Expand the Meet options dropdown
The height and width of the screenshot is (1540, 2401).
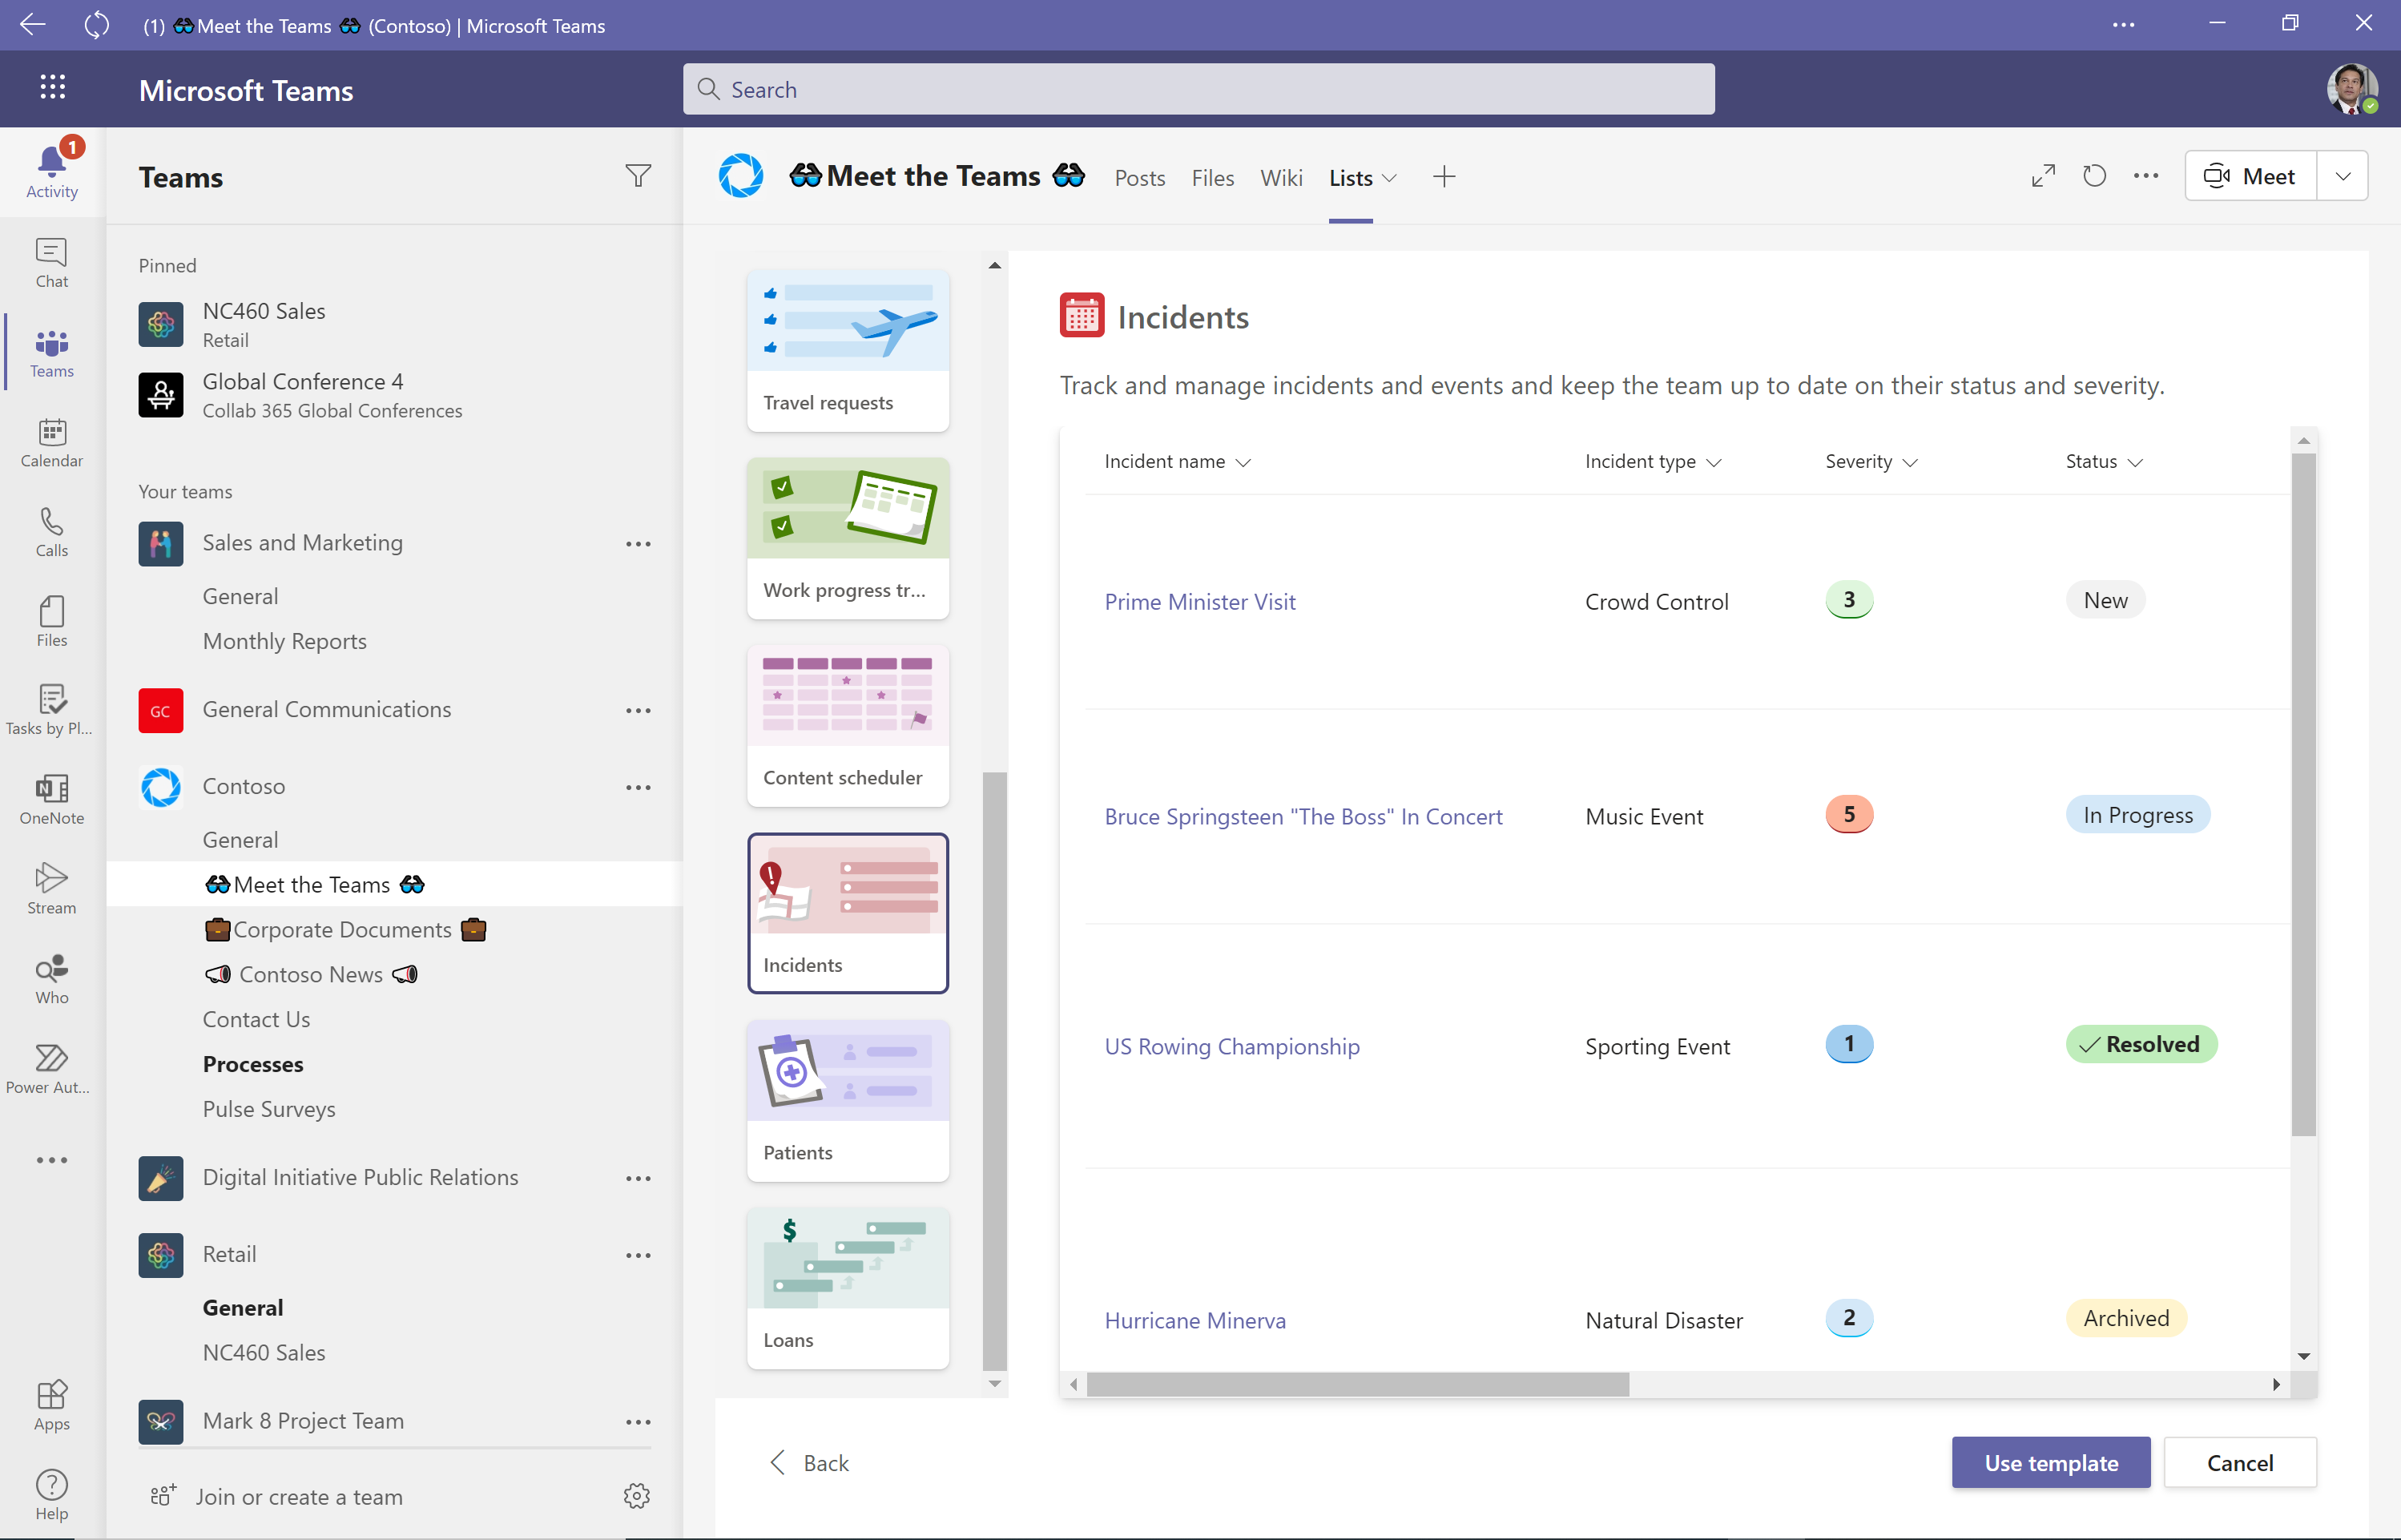[2343, 177]
